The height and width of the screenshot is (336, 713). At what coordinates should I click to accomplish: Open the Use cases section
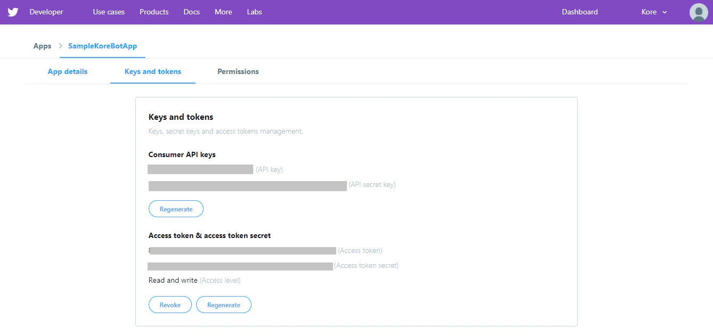tap(108, 12)
